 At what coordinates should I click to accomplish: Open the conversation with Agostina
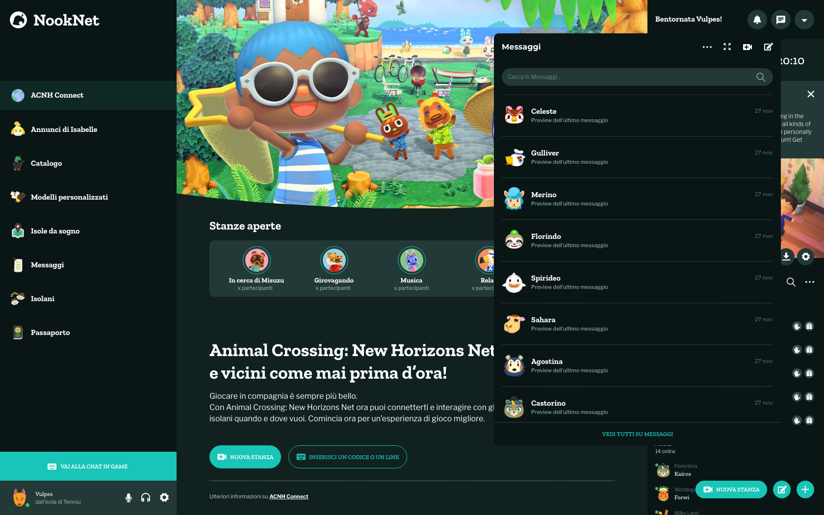637,365
